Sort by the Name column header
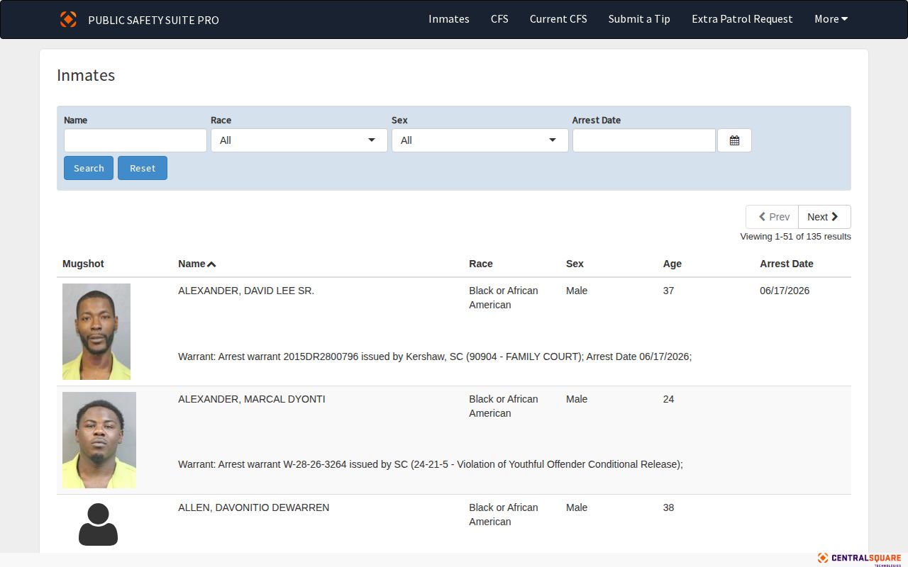 tap(197, 264)
